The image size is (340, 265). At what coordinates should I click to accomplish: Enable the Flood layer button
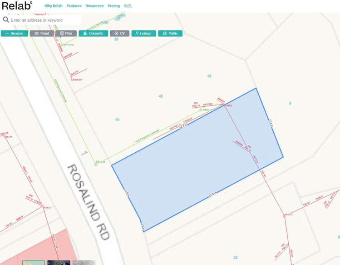coord(42,34)
